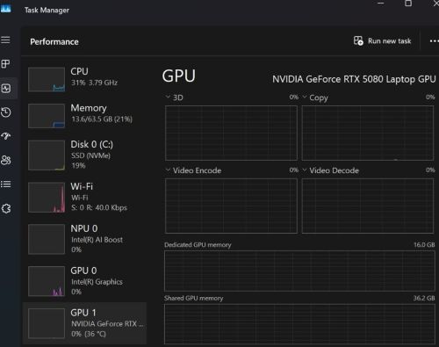
Task: Click the SSD (NVMe) disk label
Action: tap(90, 155)
